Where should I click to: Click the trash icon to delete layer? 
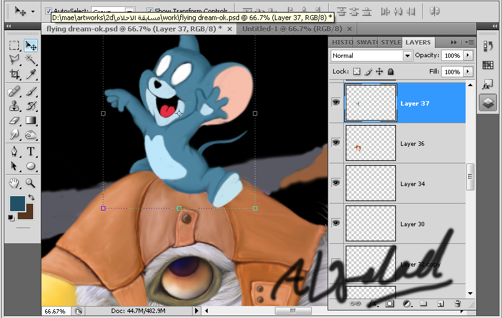[457, 304]
